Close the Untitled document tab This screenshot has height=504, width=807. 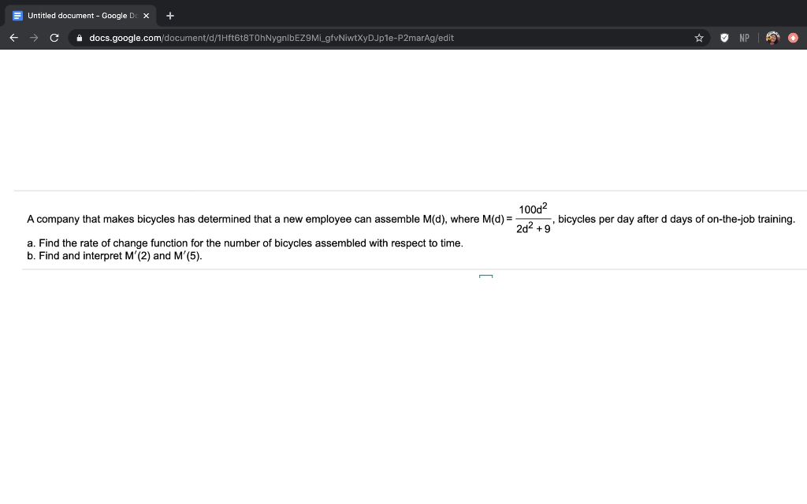tap(145, 15)
